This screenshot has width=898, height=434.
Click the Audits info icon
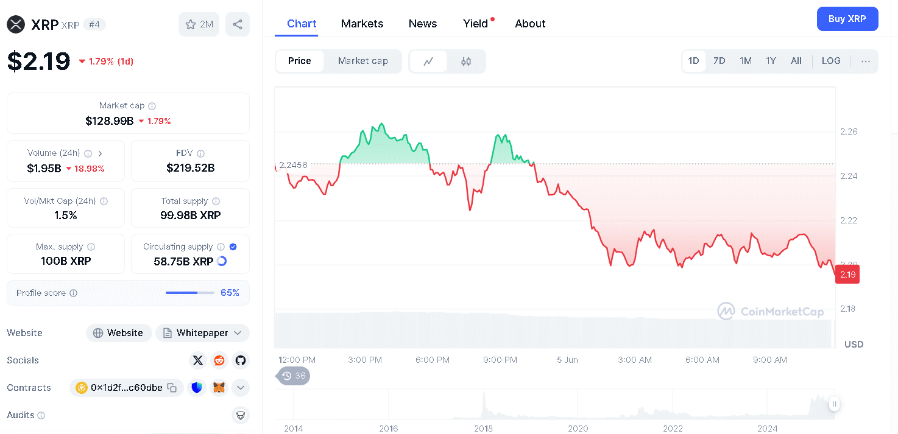41,416
